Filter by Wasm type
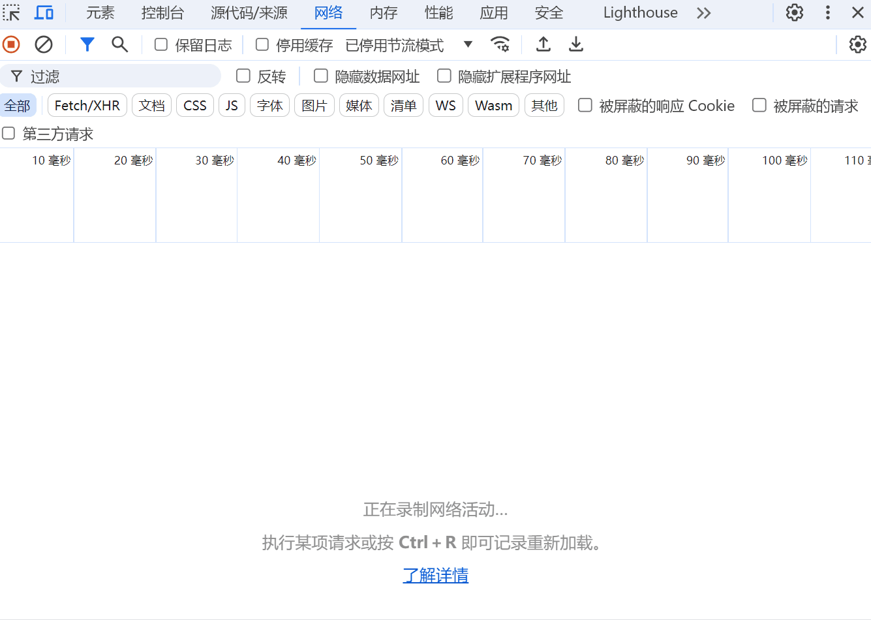The image size is (871, 620). (x=493, y=105)
